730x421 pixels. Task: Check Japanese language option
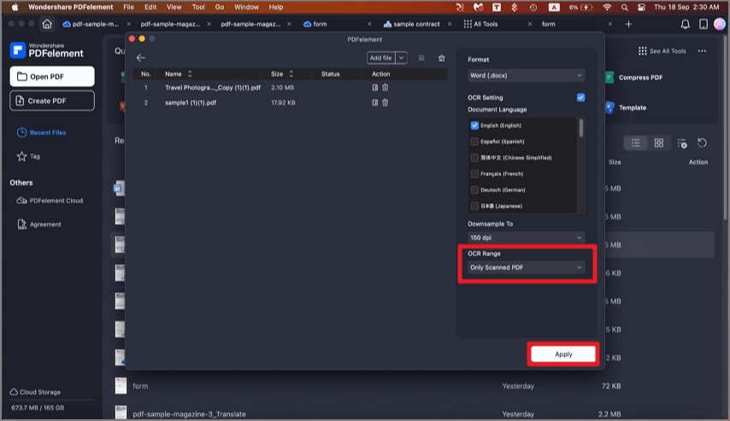[474, 206]
